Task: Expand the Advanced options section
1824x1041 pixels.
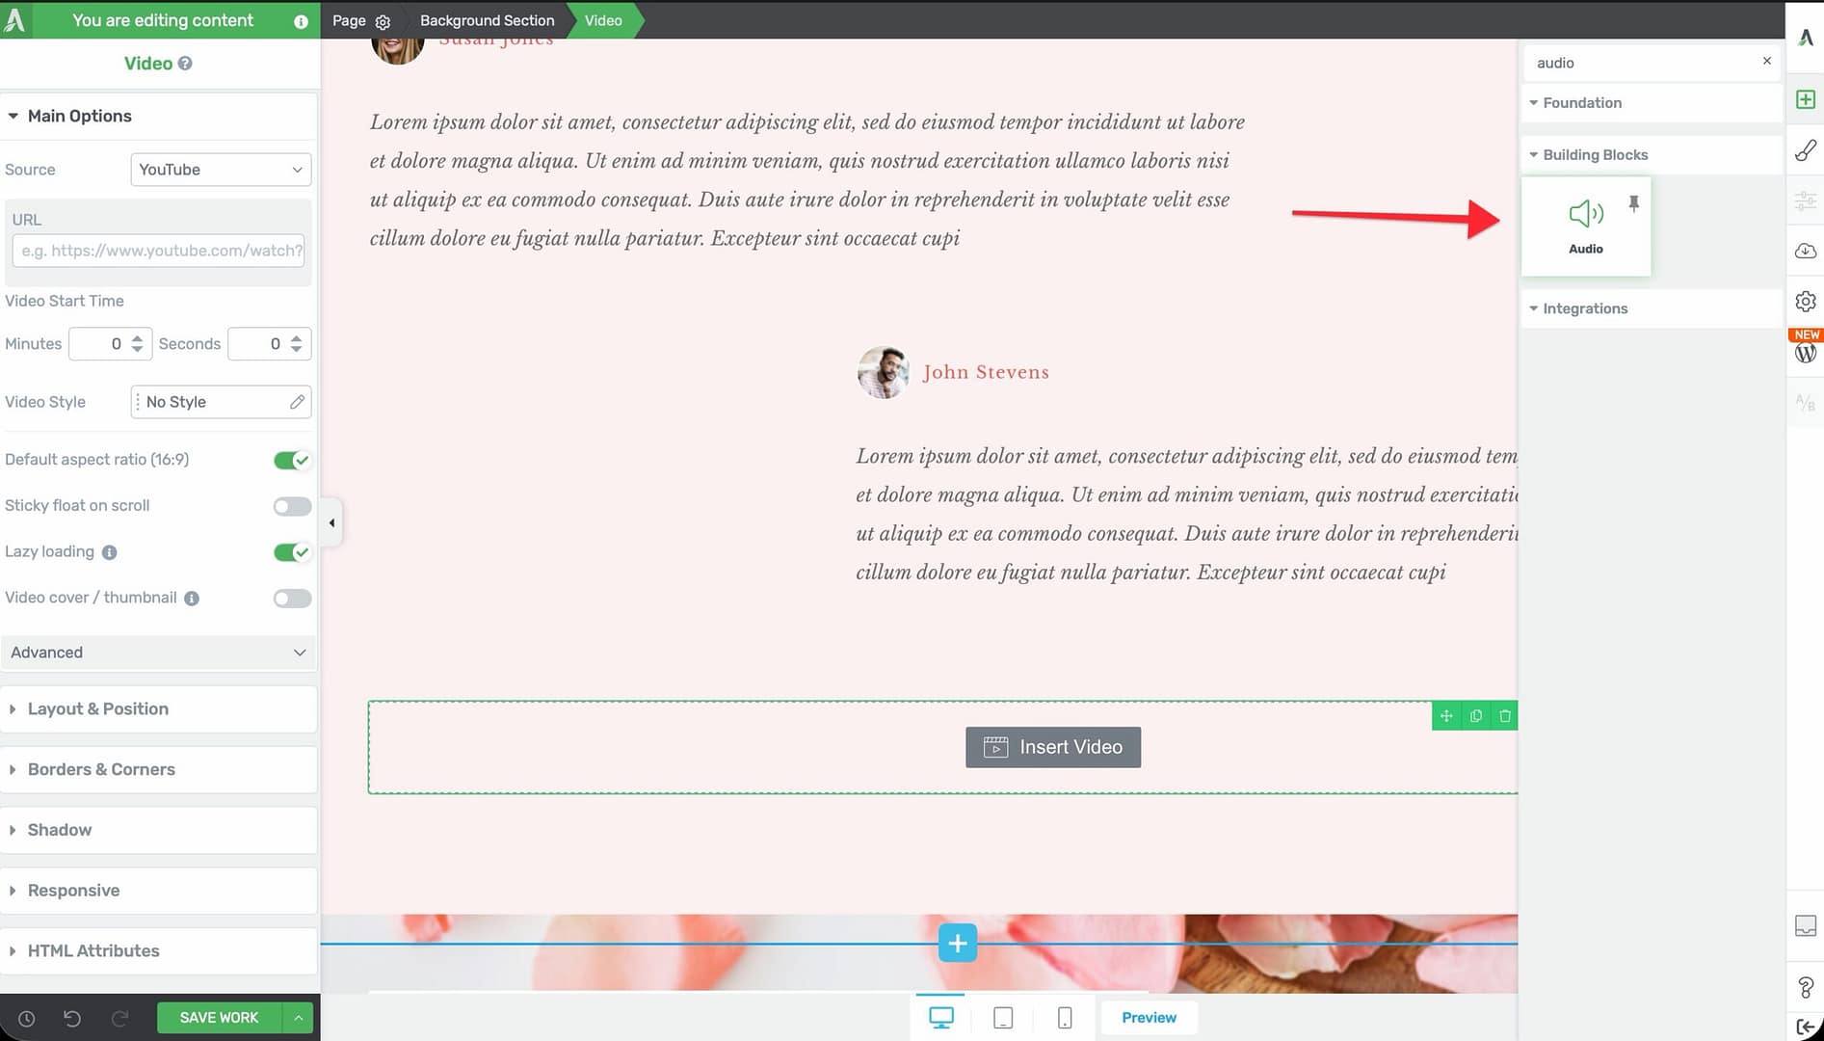Action: 158,653
